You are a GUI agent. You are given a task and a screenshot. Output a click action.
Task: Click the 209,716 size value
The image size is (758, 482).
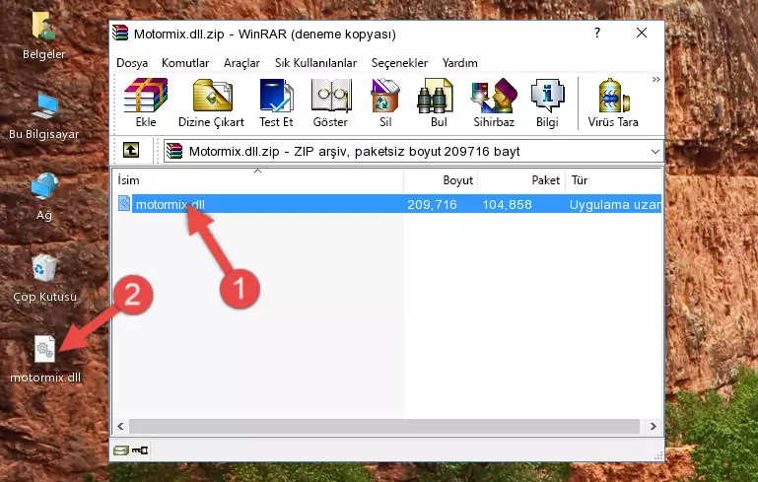click(432, 204)
